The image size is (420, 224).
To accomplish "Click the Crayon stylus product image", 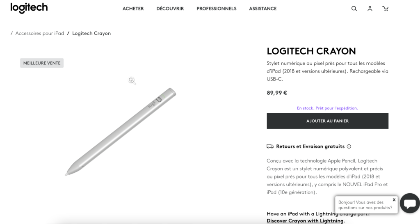I will (x=121, y=131).
